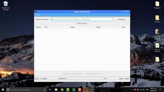
Task: Click the Rechercher button
Action: pos(122,19)
